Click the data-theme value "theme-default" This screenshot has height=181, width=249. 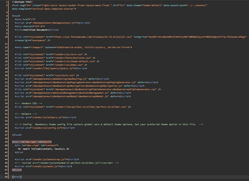pos(152,5)
